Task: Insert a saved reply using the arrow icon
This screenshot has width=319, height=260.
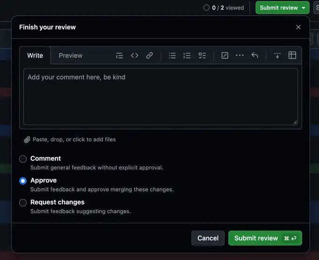Action: pos(255,55)
